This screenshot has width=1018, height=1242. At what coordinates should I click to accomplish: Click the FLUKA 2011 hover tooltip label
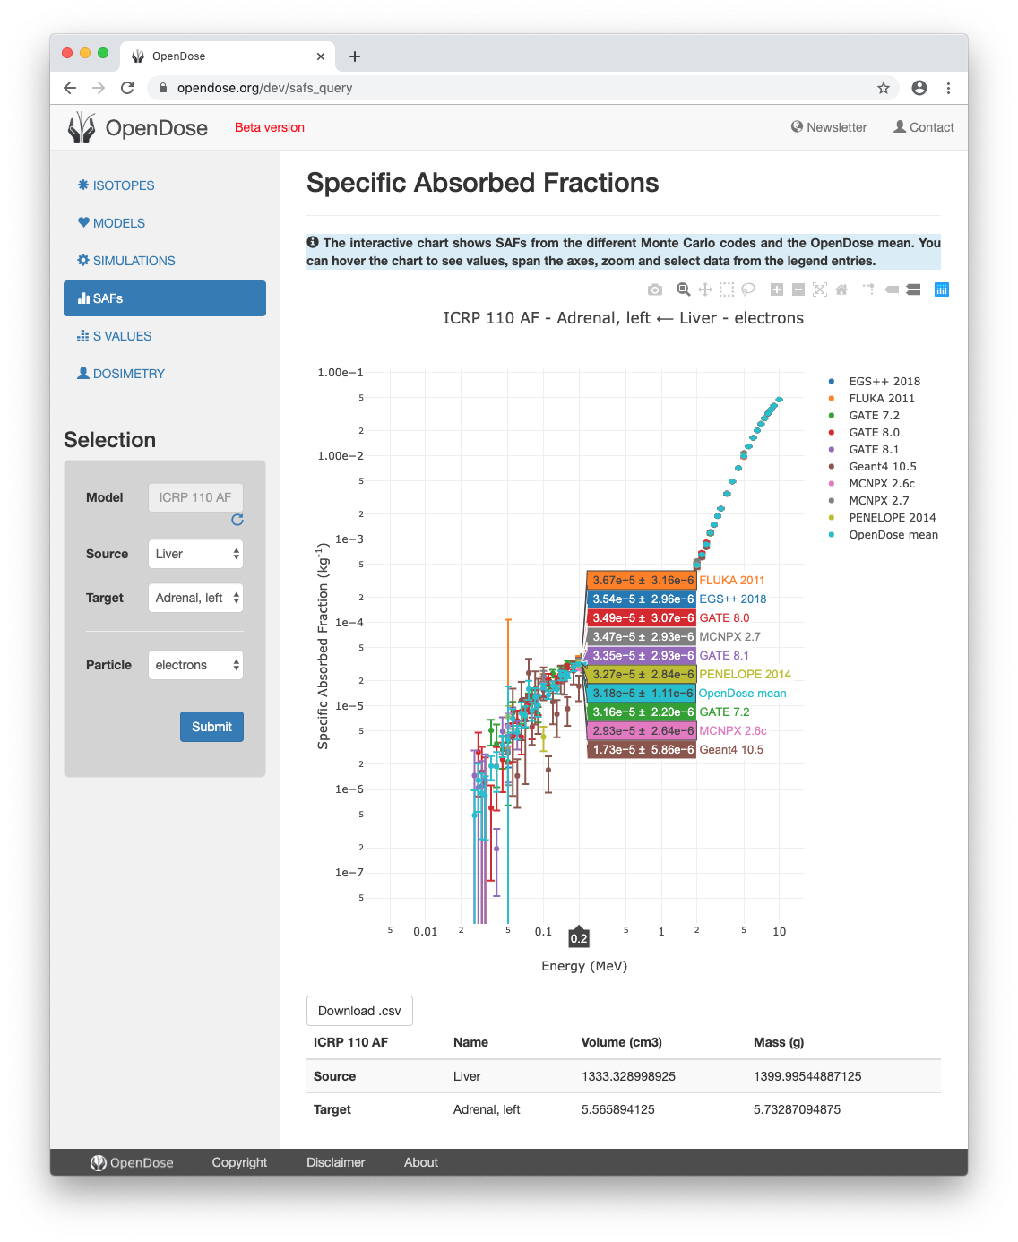(732, 581)
